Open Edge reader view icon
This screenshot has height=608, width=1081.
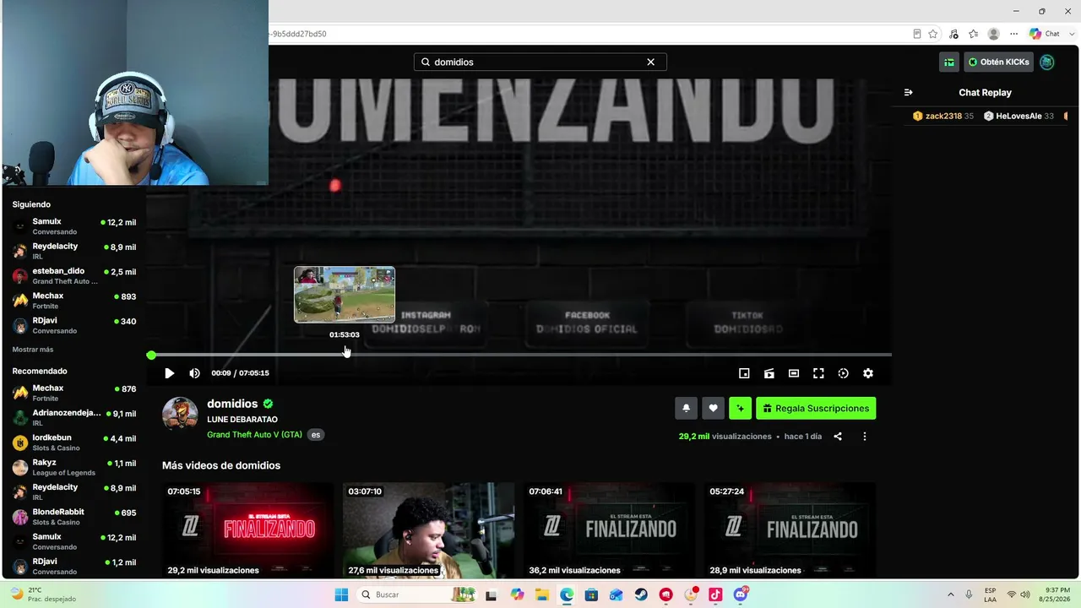(917, 34)
